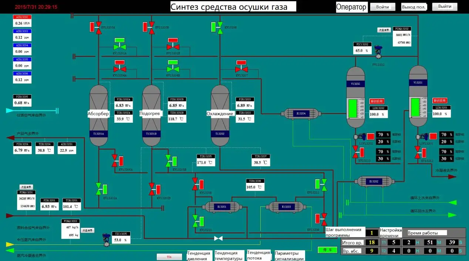Viewport: 469px width, 261px height.
Task: Open heat exchanger E13201 symbol
Action: [222, 207]
